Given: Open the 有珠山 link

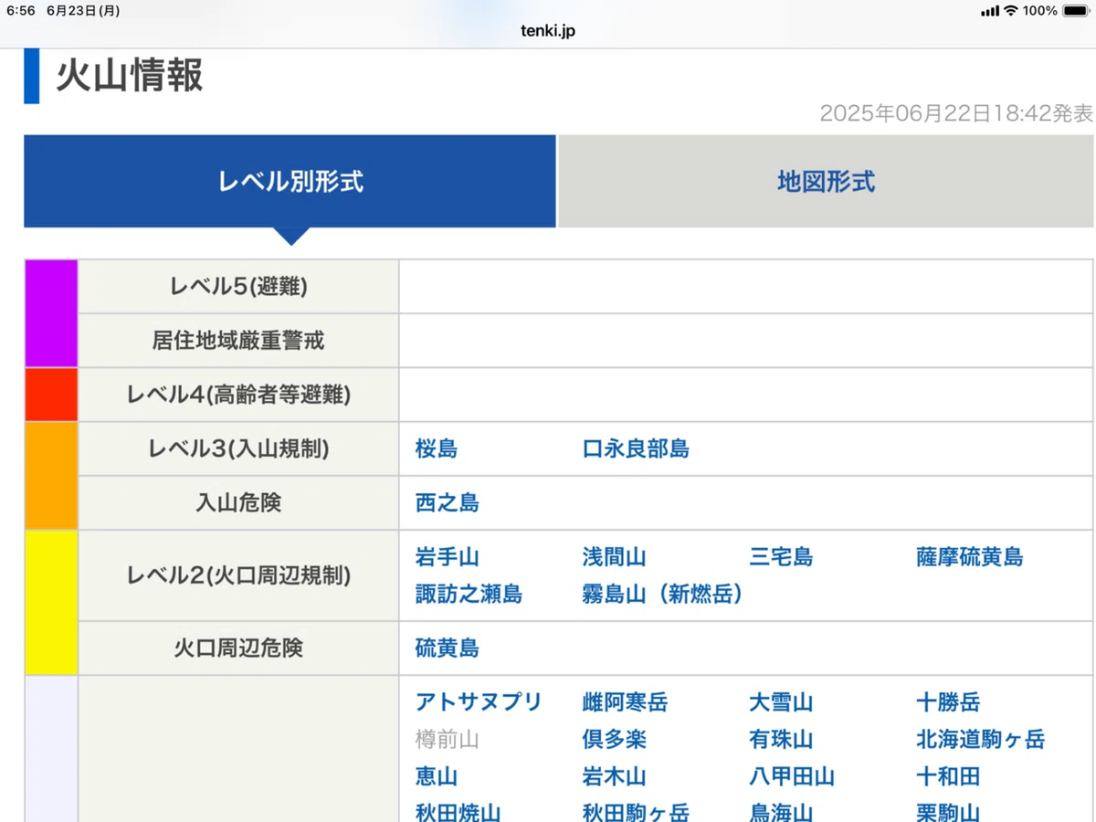Looking at the screenshot, I should [781, 739].
